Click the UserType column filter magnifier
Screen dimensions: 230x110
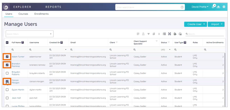click(x=175, y=50)
